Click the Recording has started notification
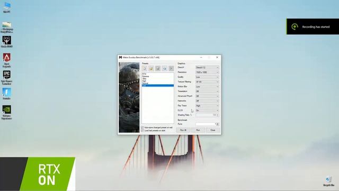339x191 pixels. [313, 27]
